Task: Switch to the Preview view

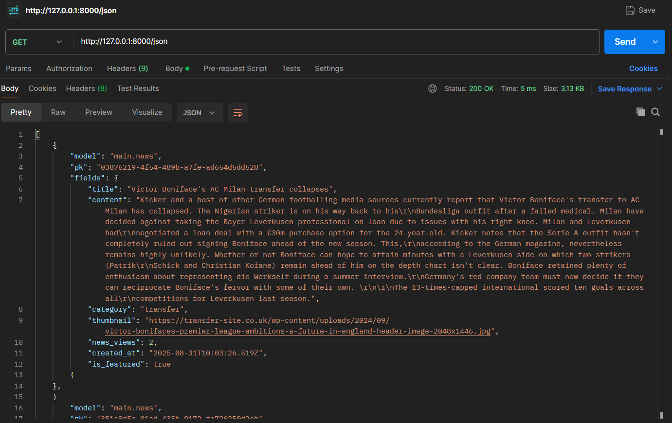Action: (99, 112)
